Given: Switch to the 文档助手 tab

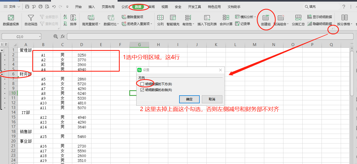Looking at the screenshot, I should 234,7.
